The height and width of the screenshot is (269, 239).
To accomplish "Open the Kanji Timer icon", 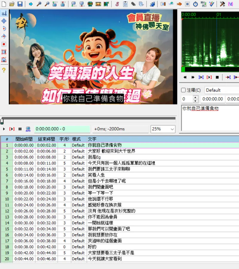I will click(203, 4).
